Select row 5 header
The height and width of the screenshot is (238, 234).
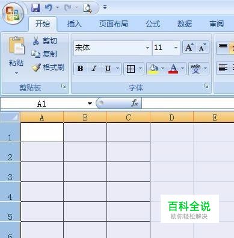click(x=10, y=211)
